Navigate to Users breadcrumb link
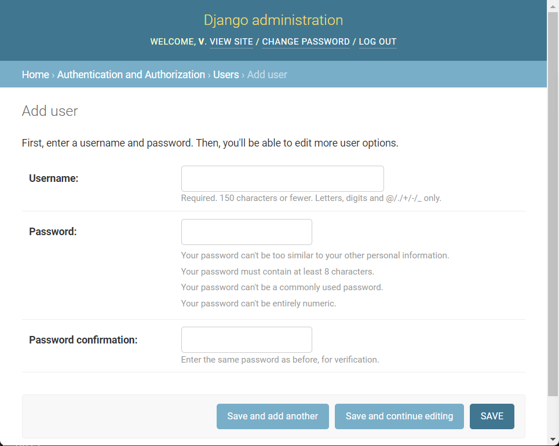This screenshot has height=446, width=559. 226,75
